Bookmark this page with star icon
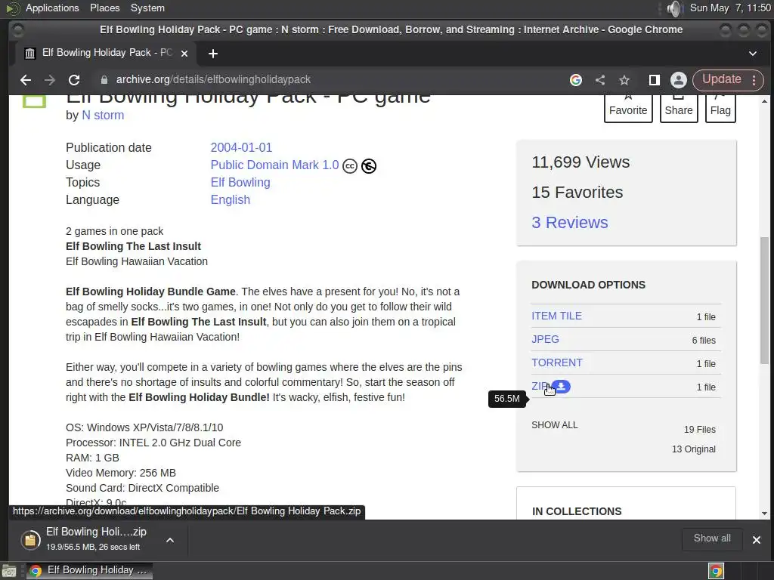Image resolution: width=774 pixels, height=580 pixels. coord(624,80)
